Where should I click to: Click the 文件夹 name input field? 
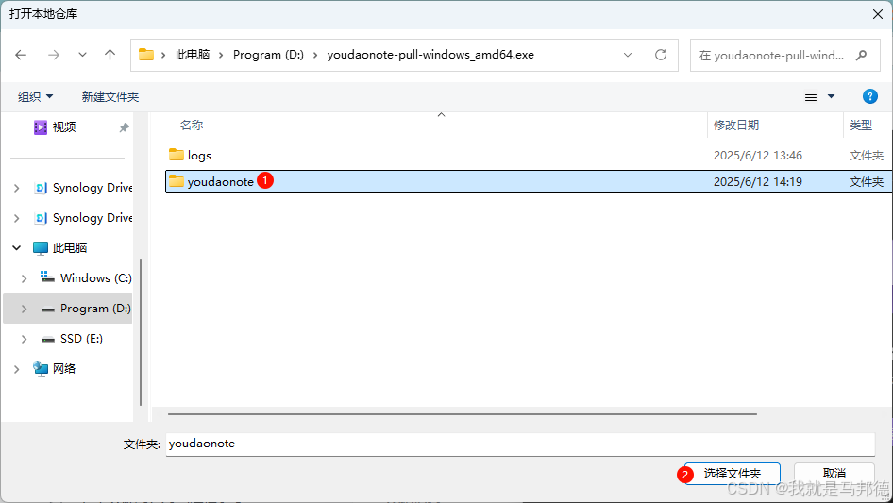click(x=520, y=444)
